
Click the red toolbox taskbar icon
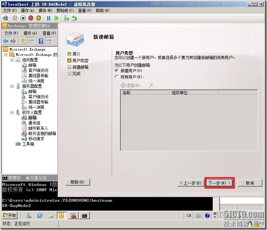pos(73,216)
